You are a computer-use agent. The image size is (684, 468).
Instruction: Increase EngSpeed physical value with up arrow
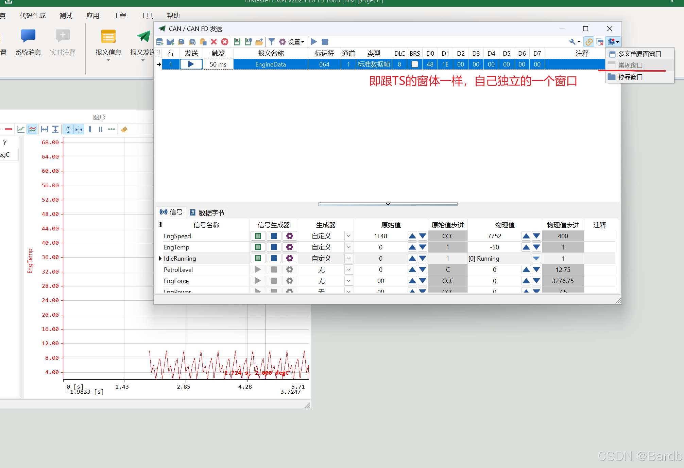(526, 236)
